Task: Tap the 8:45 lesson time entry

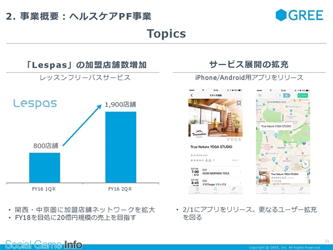Action: click(x=195, y=183)
